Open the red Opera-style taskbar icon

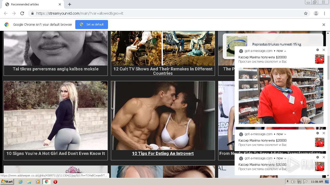point(55,182)
